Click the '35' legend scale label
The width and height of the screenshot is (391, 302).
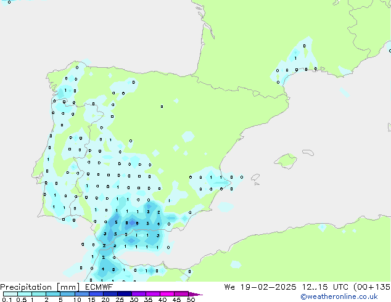pyautogui.click(x=148, y=300)
